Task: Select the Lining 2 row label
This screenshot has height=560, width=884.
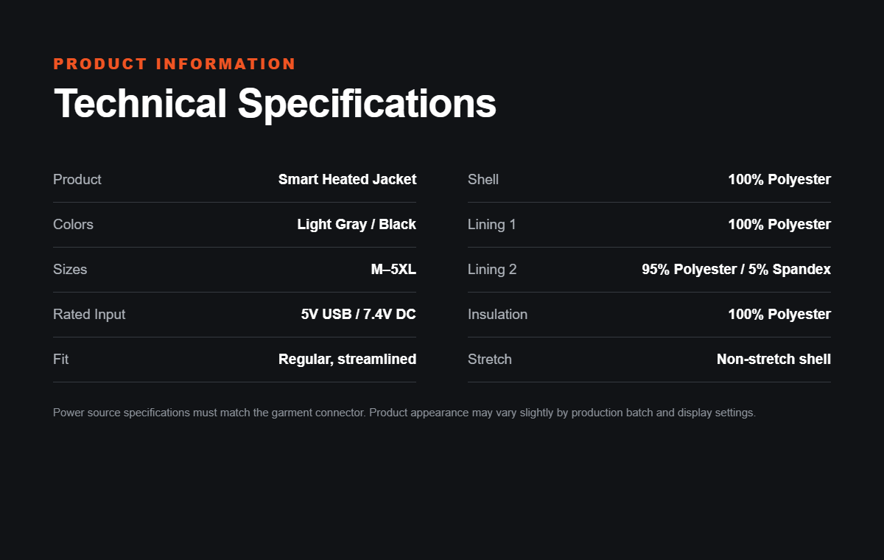Action: click(x=492, y=269)
